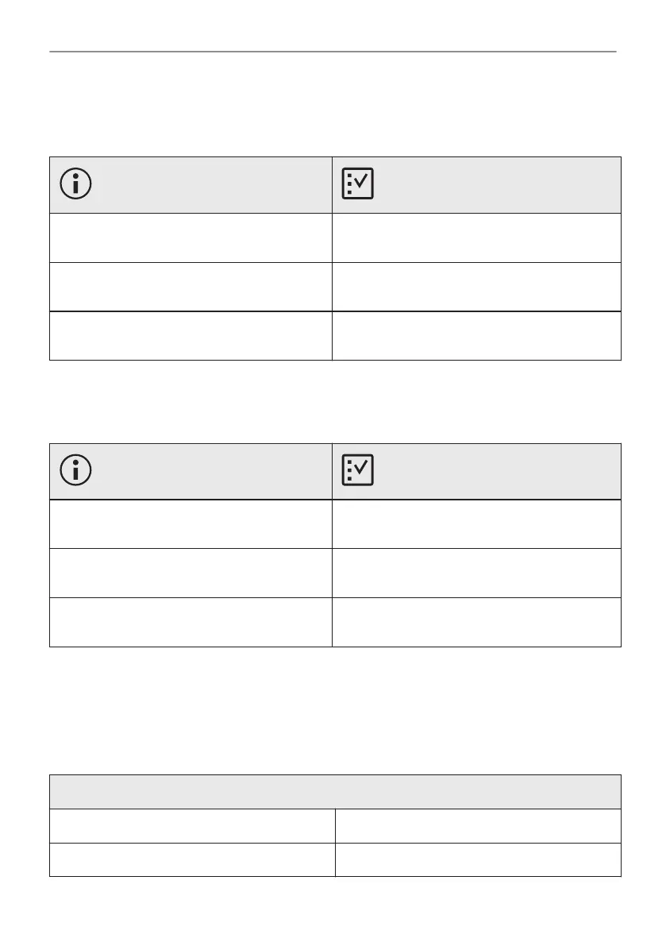666x946 pixels.
Task: Click the info icon in the second table
Action: (75, 471)
